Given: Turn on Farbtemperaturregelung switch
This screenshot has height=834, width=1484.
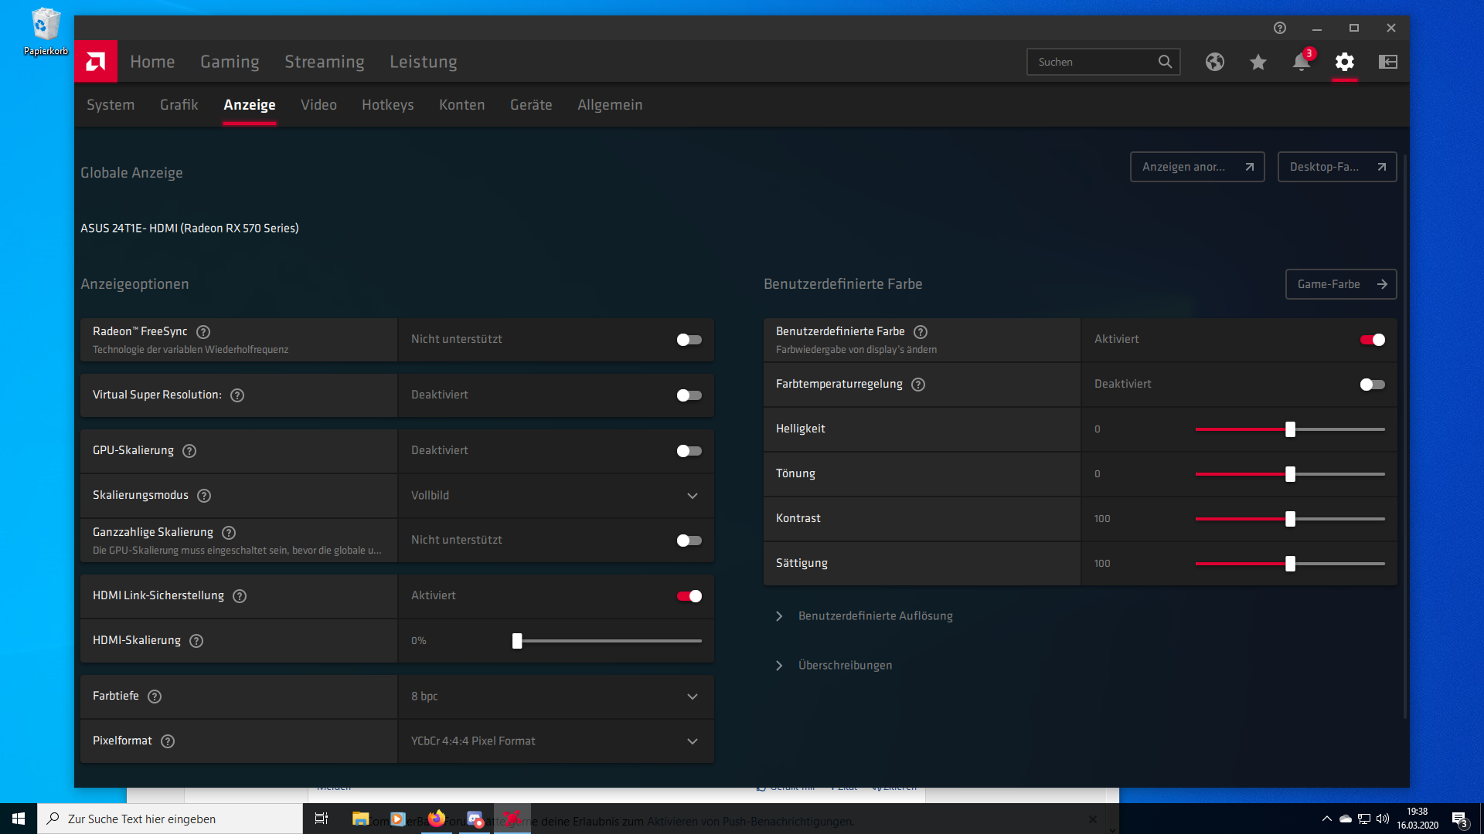Looking at the screenshot, I should pos(1372,385).
